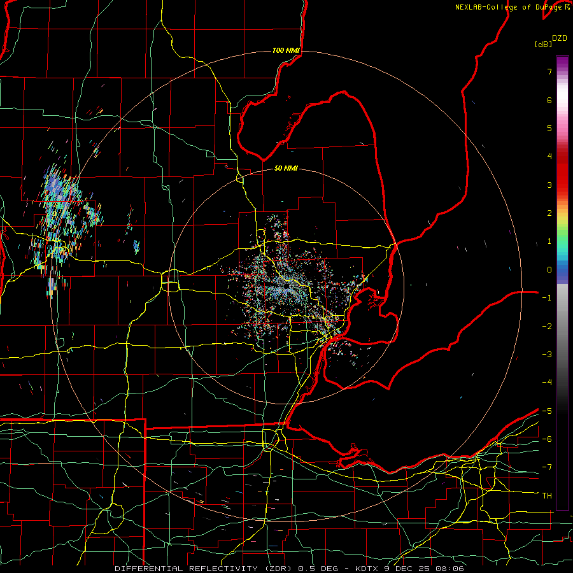
Task: Click the 3 value on the color scale
Action: pos(549,185)
